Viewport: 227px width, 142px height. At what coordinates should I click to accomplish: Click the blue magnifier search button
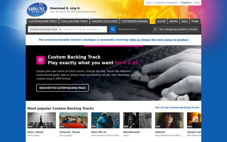point(113,29)
